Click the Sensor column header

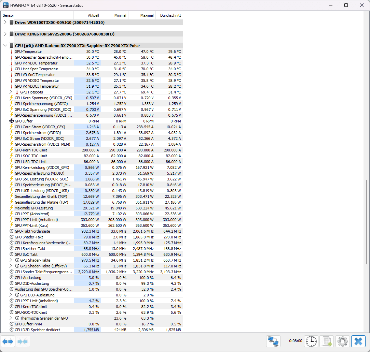(x=37, y=15)
